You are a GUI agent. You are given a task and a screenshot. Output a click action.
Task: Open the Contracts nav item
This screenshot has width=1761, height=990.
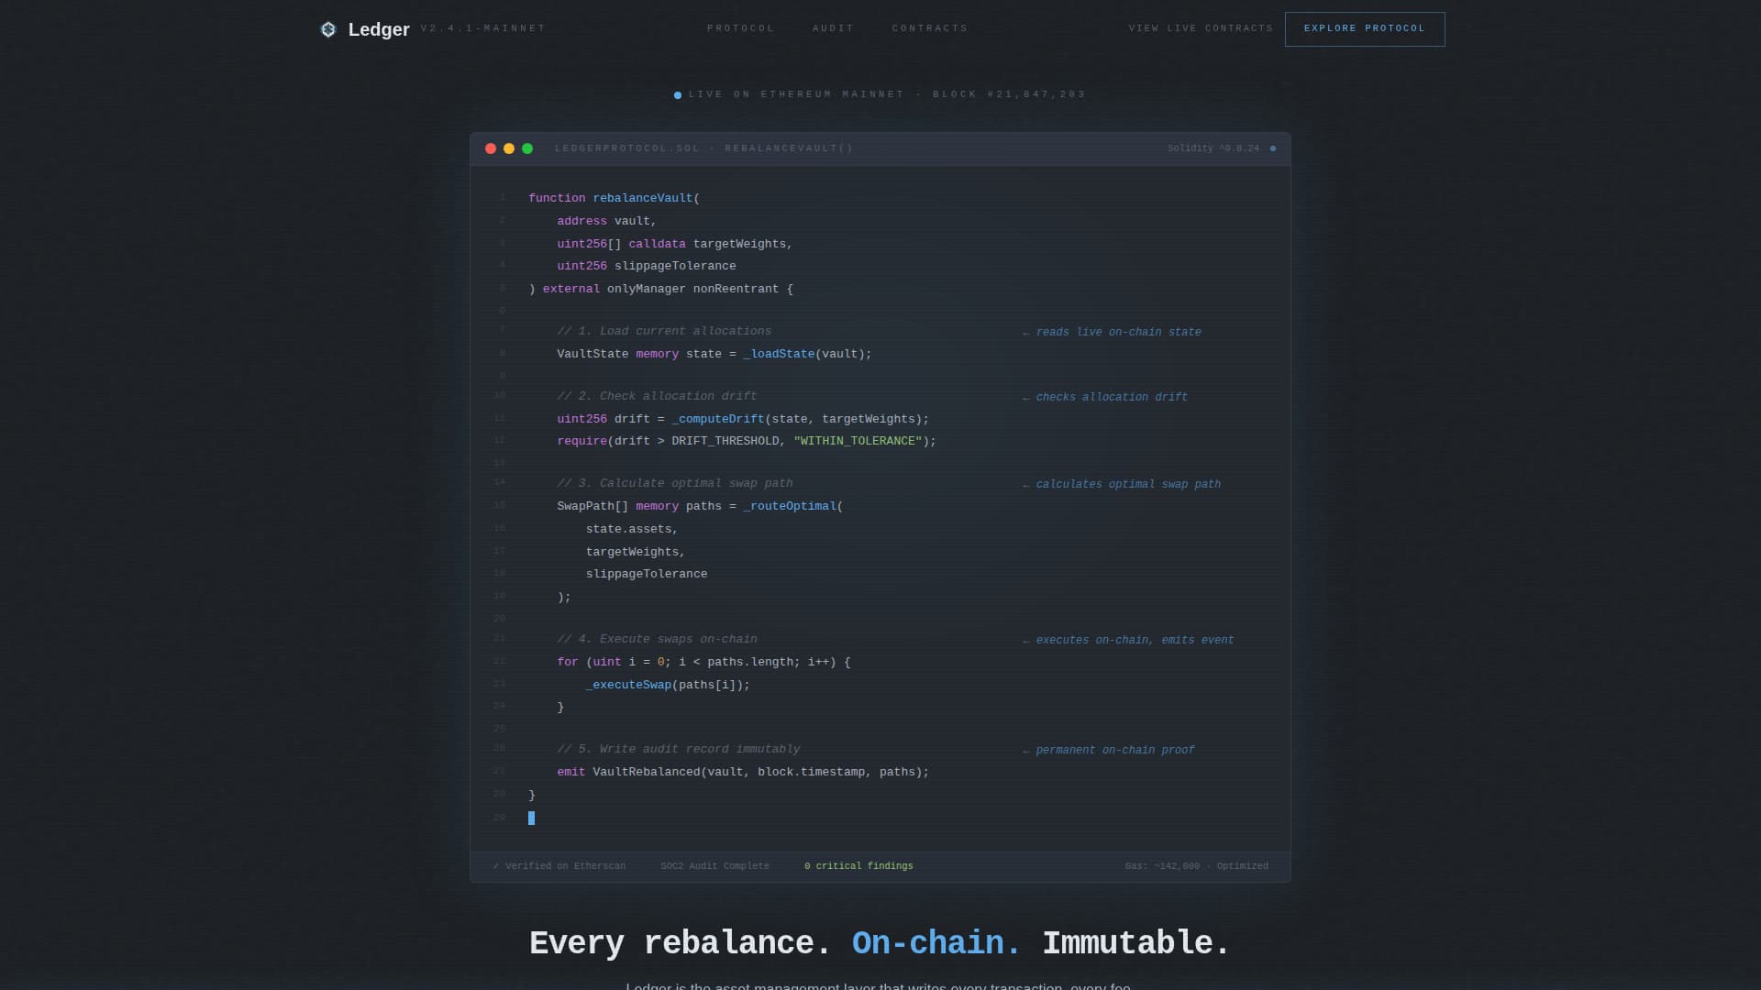pyautogui.click(x=930, y=28)
